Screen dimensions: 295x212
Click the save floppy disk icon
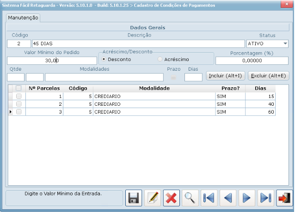click(x=134, y=198)
